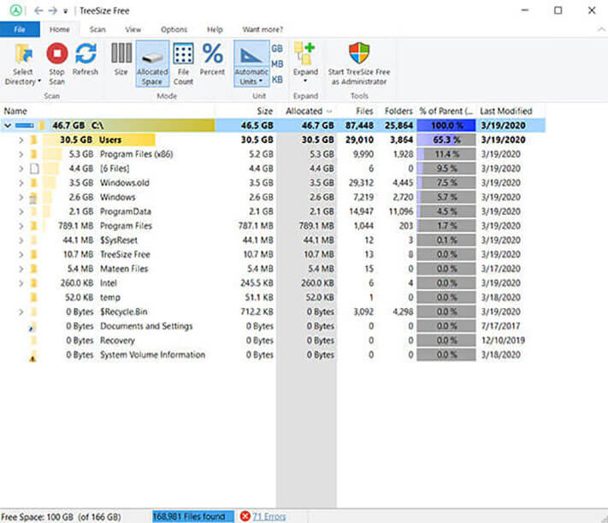Toggle Allocated Space mode

coord(152,64)
